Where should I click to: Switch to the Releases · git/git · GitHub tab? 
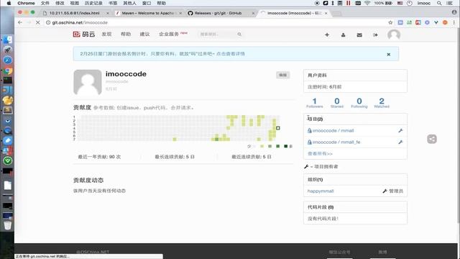(x=218, y=13)
